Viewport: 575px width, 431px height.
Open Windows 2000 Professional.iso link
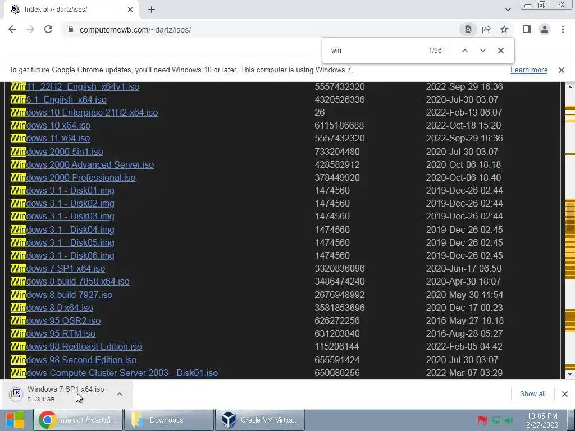[x=73, y=178]
